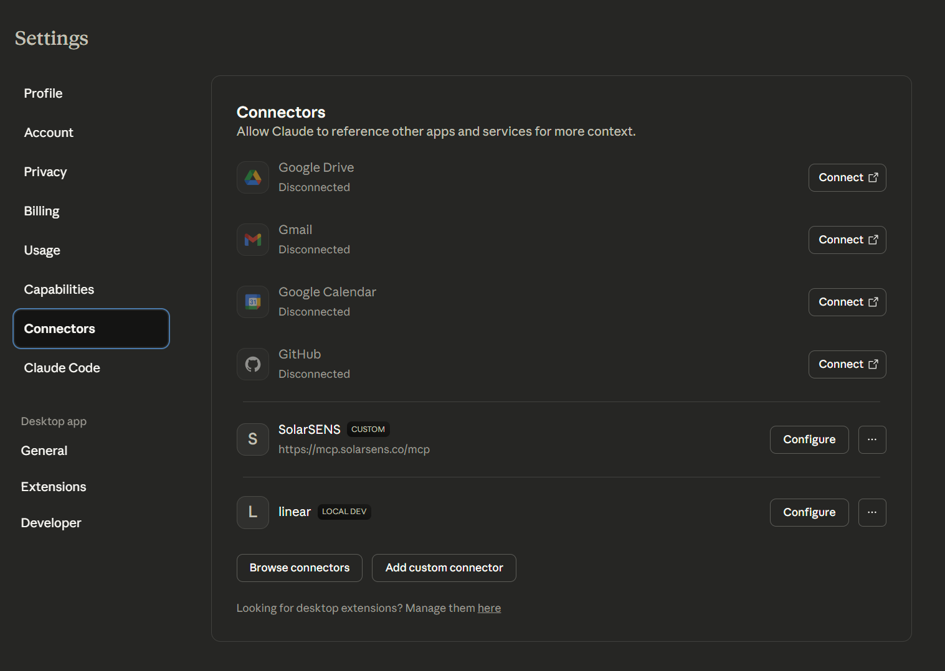Click the 'here' link to manage desktop extensions
This screenshot has height=671, width=945.
tap(489, 608)
